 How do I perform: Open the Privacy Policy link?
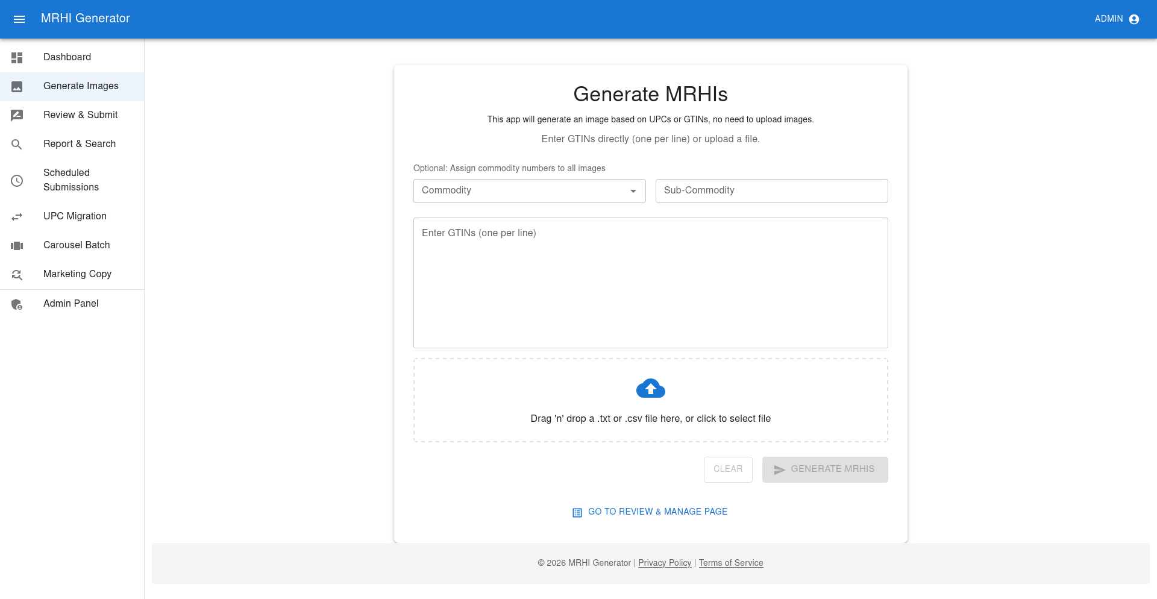coord(664,563)
